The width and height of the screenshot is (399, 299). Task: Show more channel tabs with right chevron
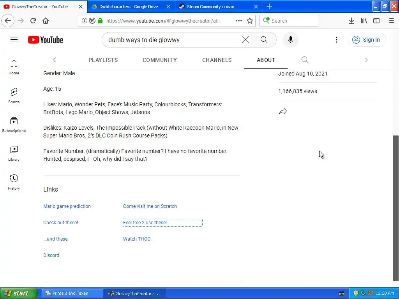click(x=366, y=60)
